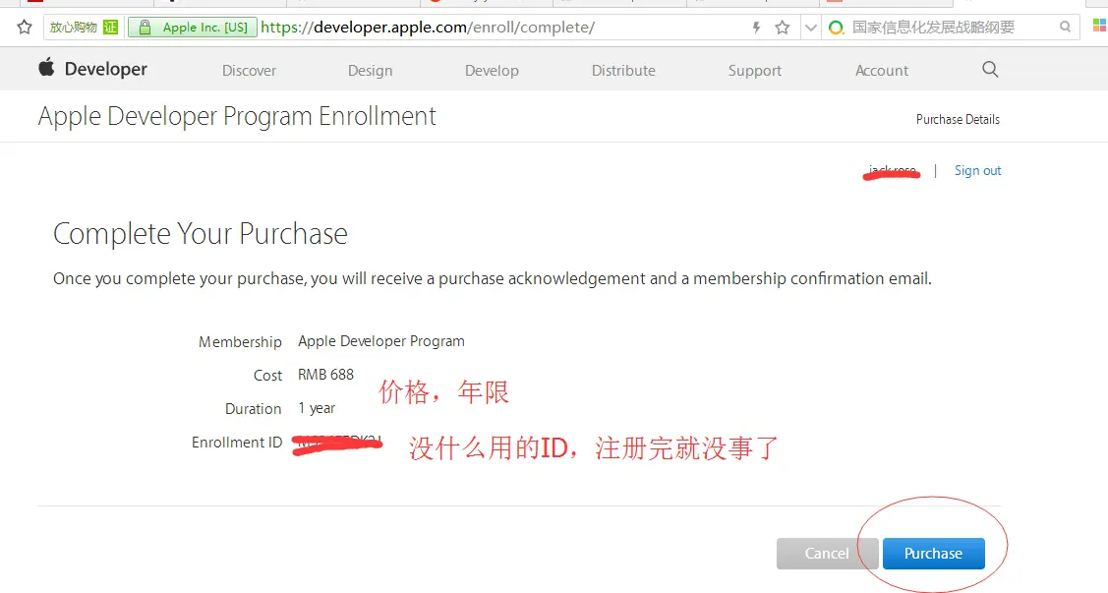Click the 360 search engine logo
The width and height of the screenshot is (1108, 593).
837,28
